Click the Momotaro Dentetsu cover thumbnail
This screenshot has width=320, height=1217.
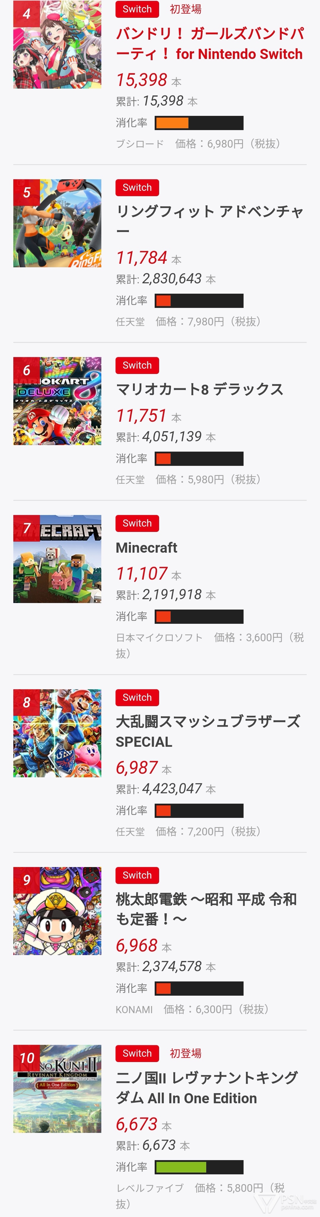pos(57,910)
